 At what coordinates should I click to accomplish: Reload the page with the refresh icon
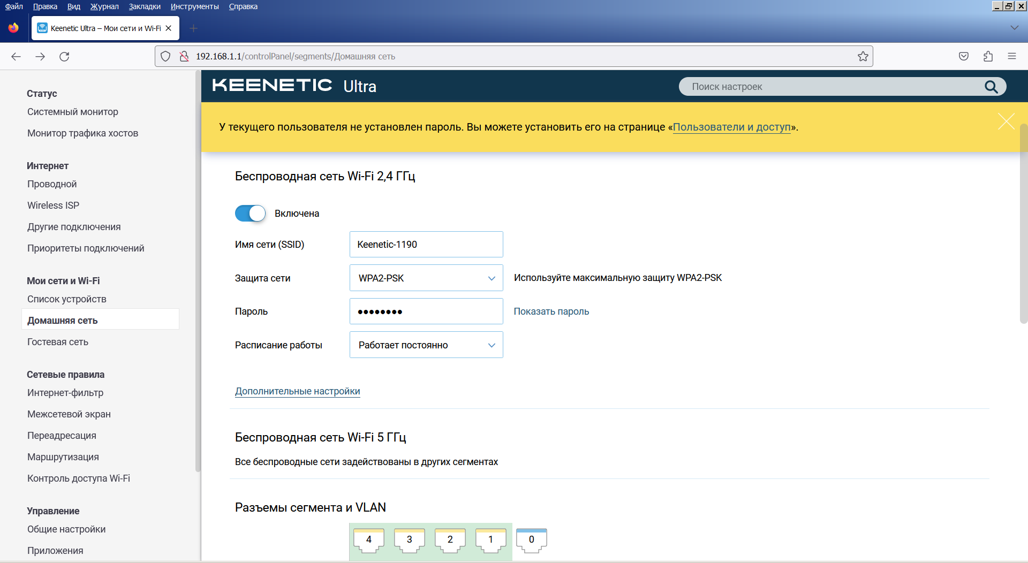64,56
